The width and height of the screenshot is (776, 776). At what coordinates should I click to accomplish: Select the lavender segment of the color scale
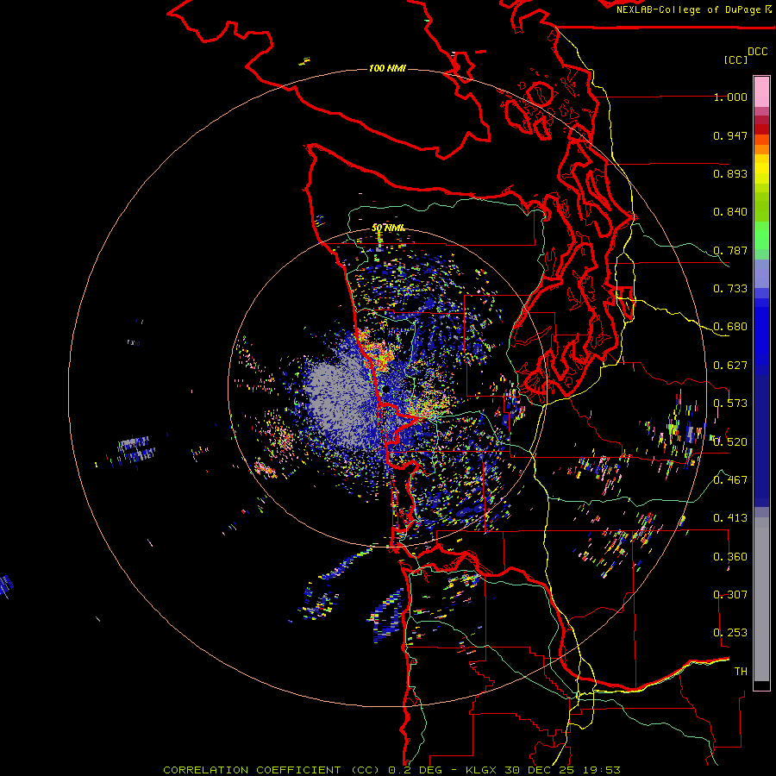tap(761, 273)
